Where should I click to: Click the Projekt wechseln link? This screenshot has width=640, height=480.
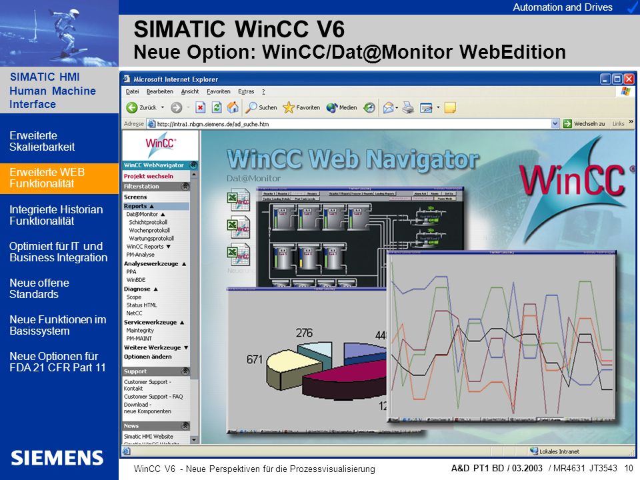[149, 176]
